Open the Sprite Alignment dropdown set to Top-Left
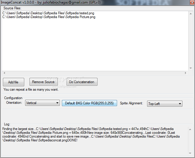 coord(165,103)
